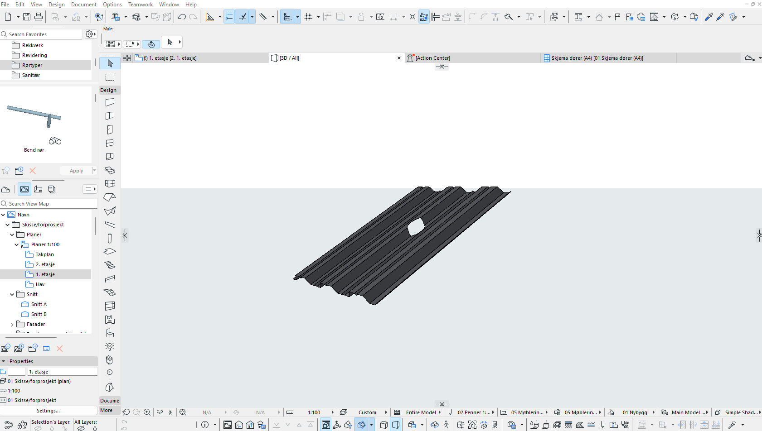Switch to the Skjema dører (A4) tab
This screenshot has height=431, width=762.
[x=597, y=58]
